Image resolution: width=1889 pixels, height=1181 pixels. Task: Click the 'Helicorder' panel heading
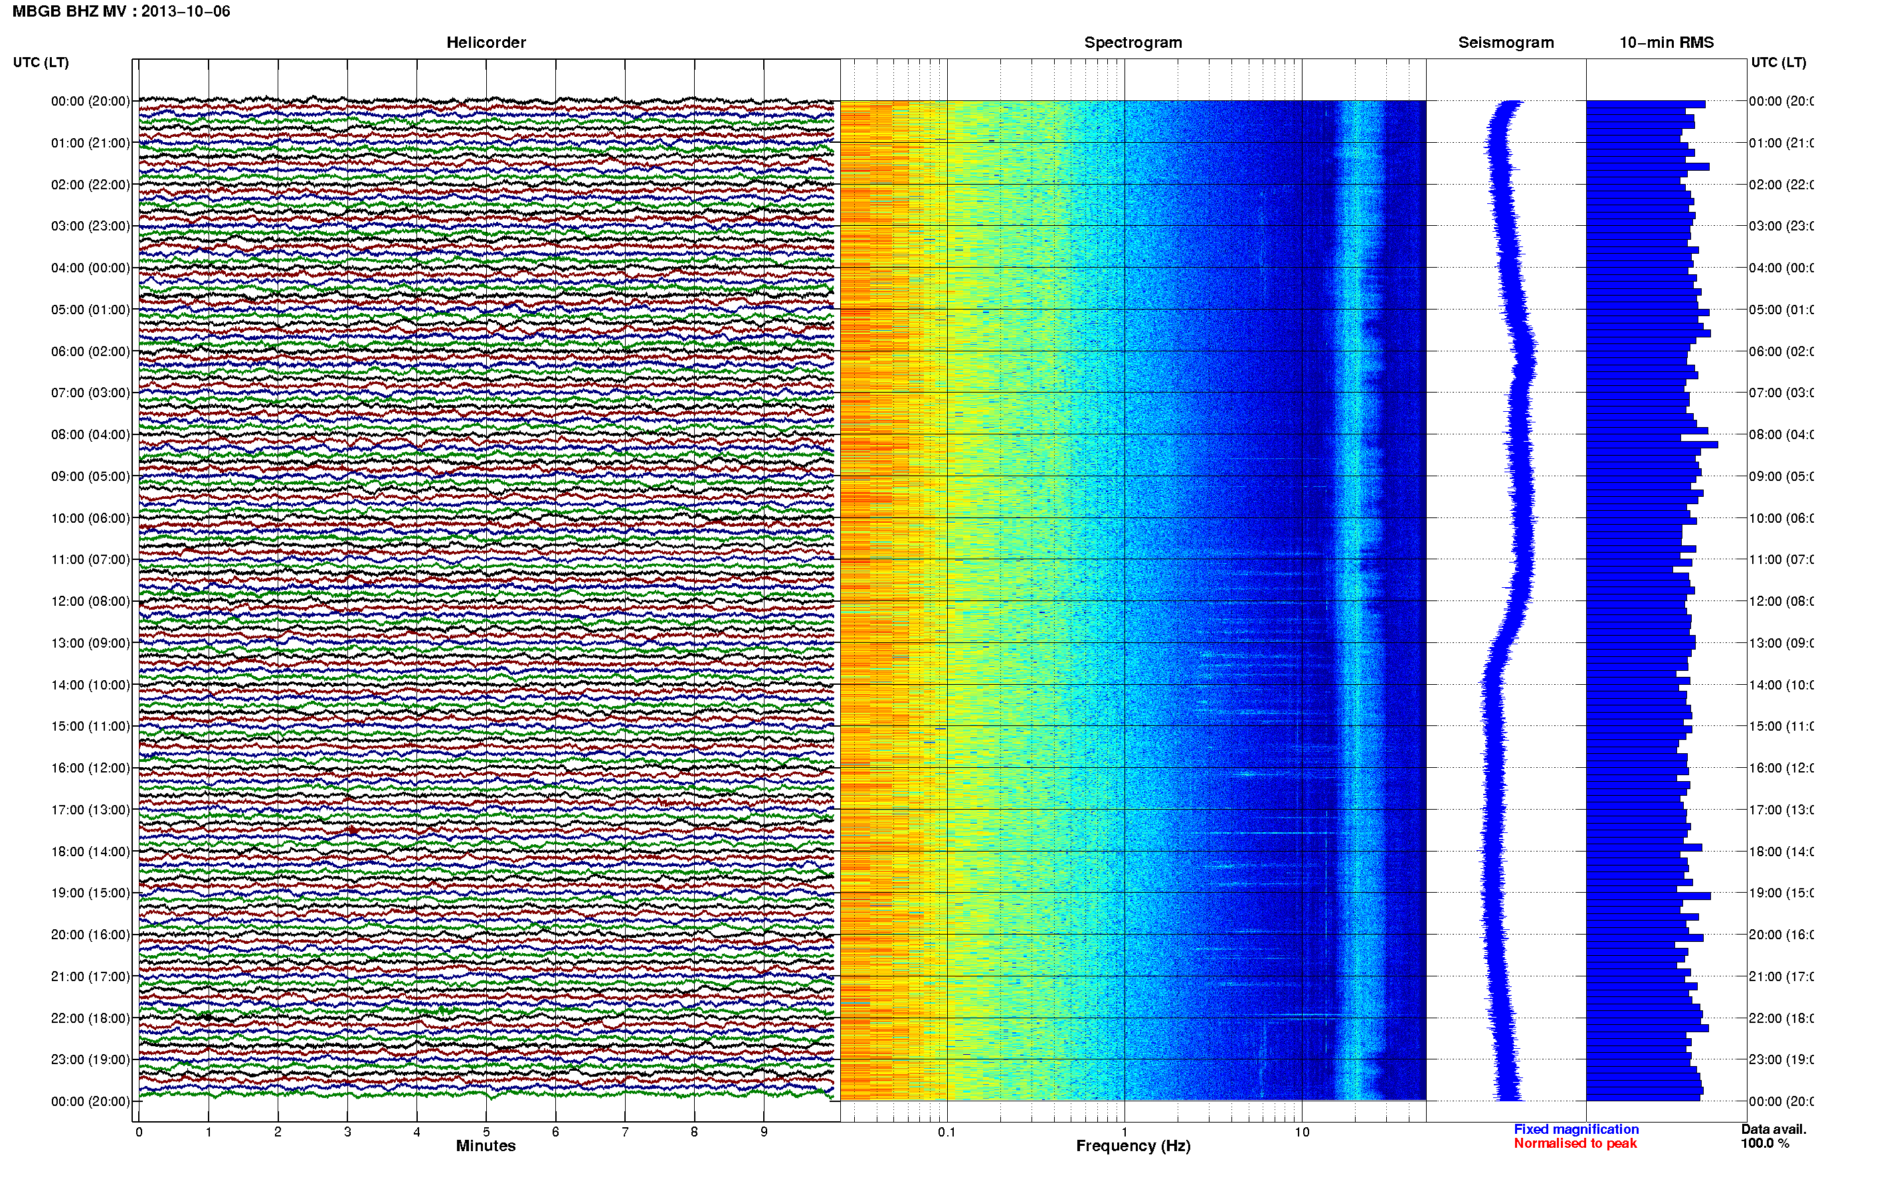pyautogui.click(x=486, y=43)
